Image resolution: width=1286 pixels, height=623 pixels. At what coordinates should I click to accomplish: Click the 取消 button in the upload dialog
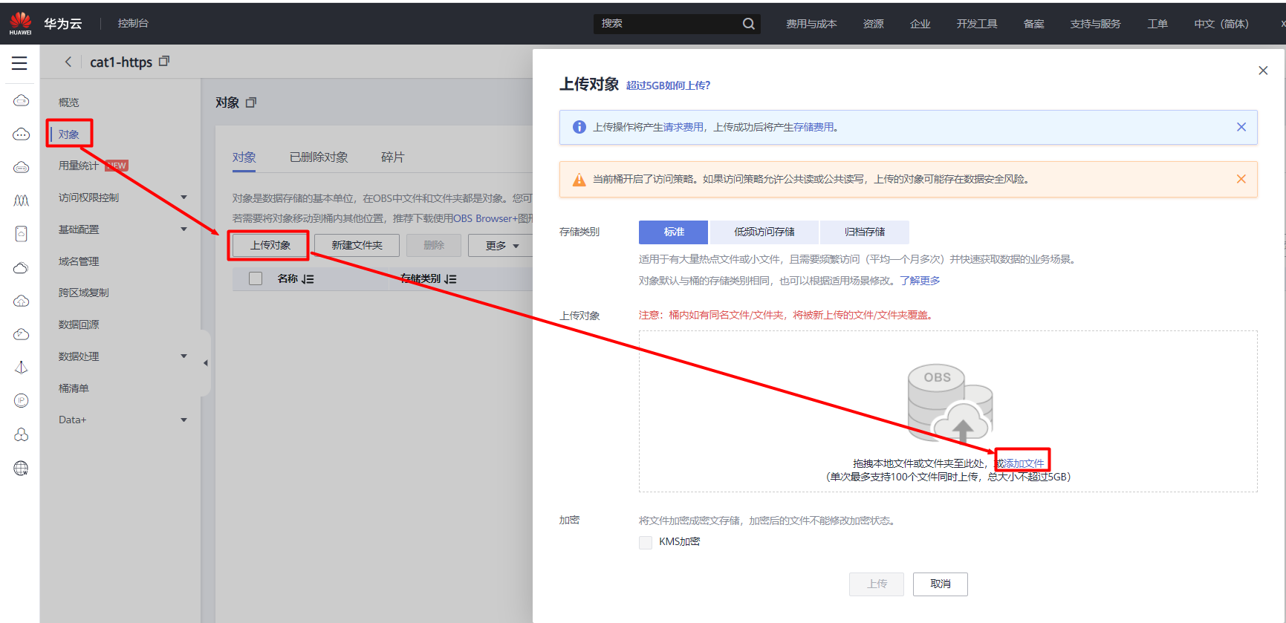941,584
